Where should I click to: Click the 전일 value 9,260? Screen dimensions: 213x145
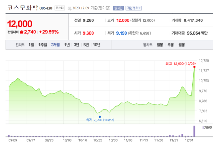tap(88, 20)
